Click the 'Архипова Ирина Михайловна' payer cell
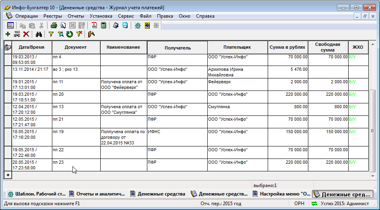The height and width of the screenshot is (210, 380). click(x=237, y=72)
